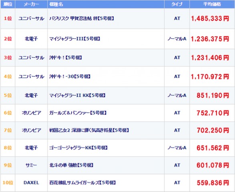Screen dimensions: 235x192
Task: Click 北電子 maker in 5位 row
Action: point(31,95)
